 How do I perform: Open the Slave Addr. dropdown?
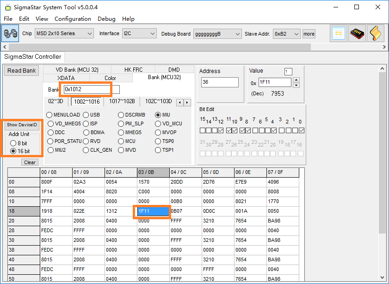click(286, 34)
